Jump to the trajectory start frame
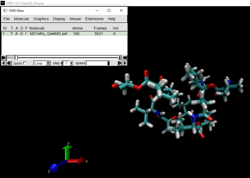The image size is (250, 178). click(3, 58)
